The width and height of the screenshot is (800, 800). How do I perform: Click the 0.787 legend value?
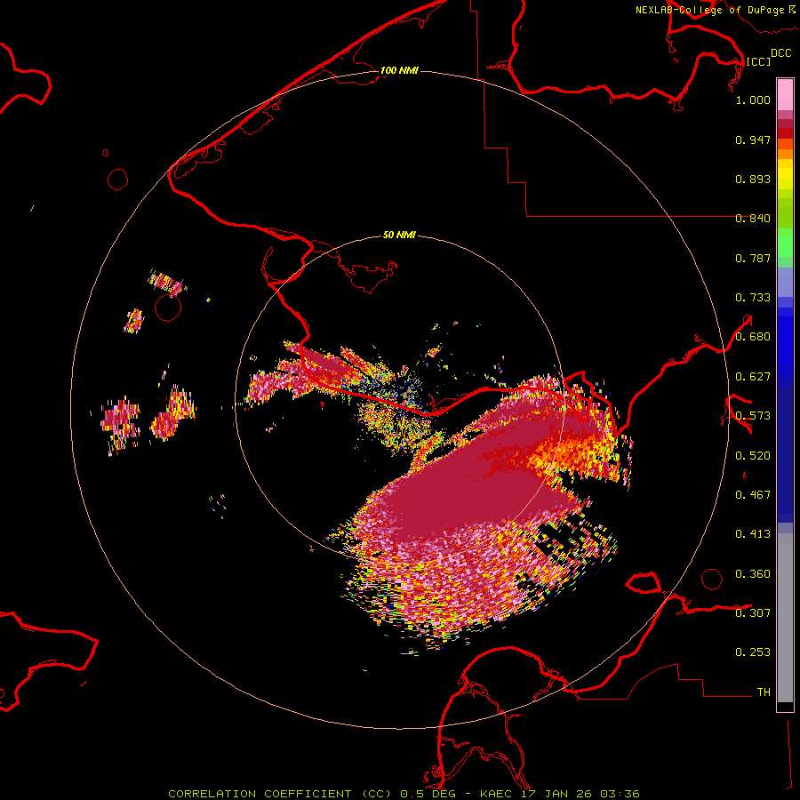click(753, 258)
